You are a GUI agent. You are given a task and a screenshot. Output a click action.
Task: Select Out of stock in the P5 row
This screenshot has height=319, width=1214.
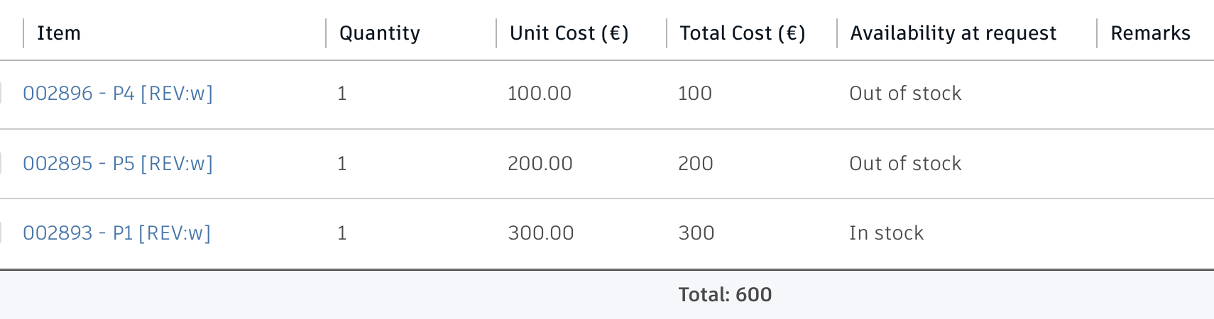click(x=905, y=164)
